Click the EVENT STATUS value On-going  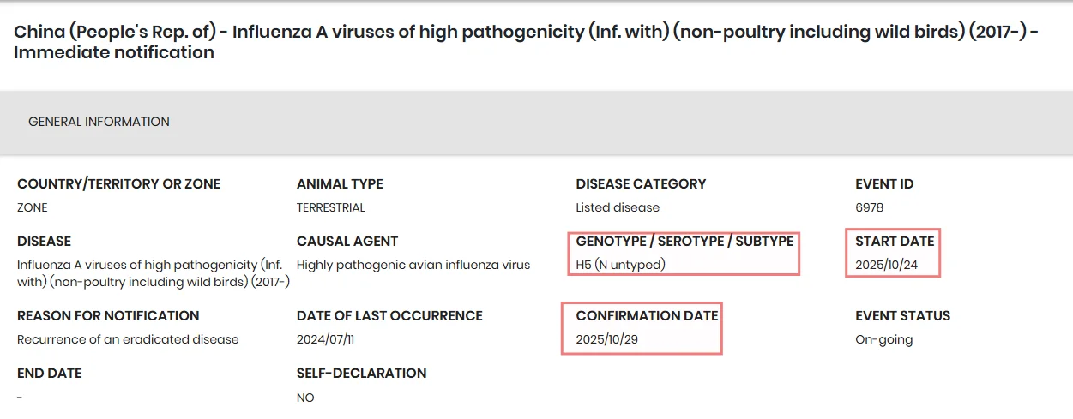pos(883,339)
